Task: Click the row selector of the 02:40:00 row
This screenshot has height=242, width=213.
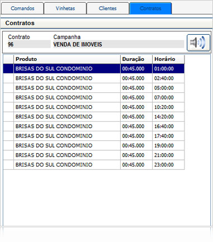Action: [x=8, y=78]
